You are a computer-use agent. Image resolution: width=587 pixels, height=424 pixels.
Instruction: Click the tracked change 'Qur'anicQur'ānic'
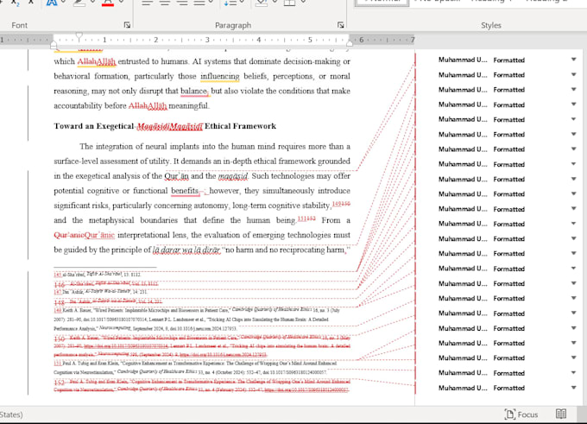coord(85,235)
